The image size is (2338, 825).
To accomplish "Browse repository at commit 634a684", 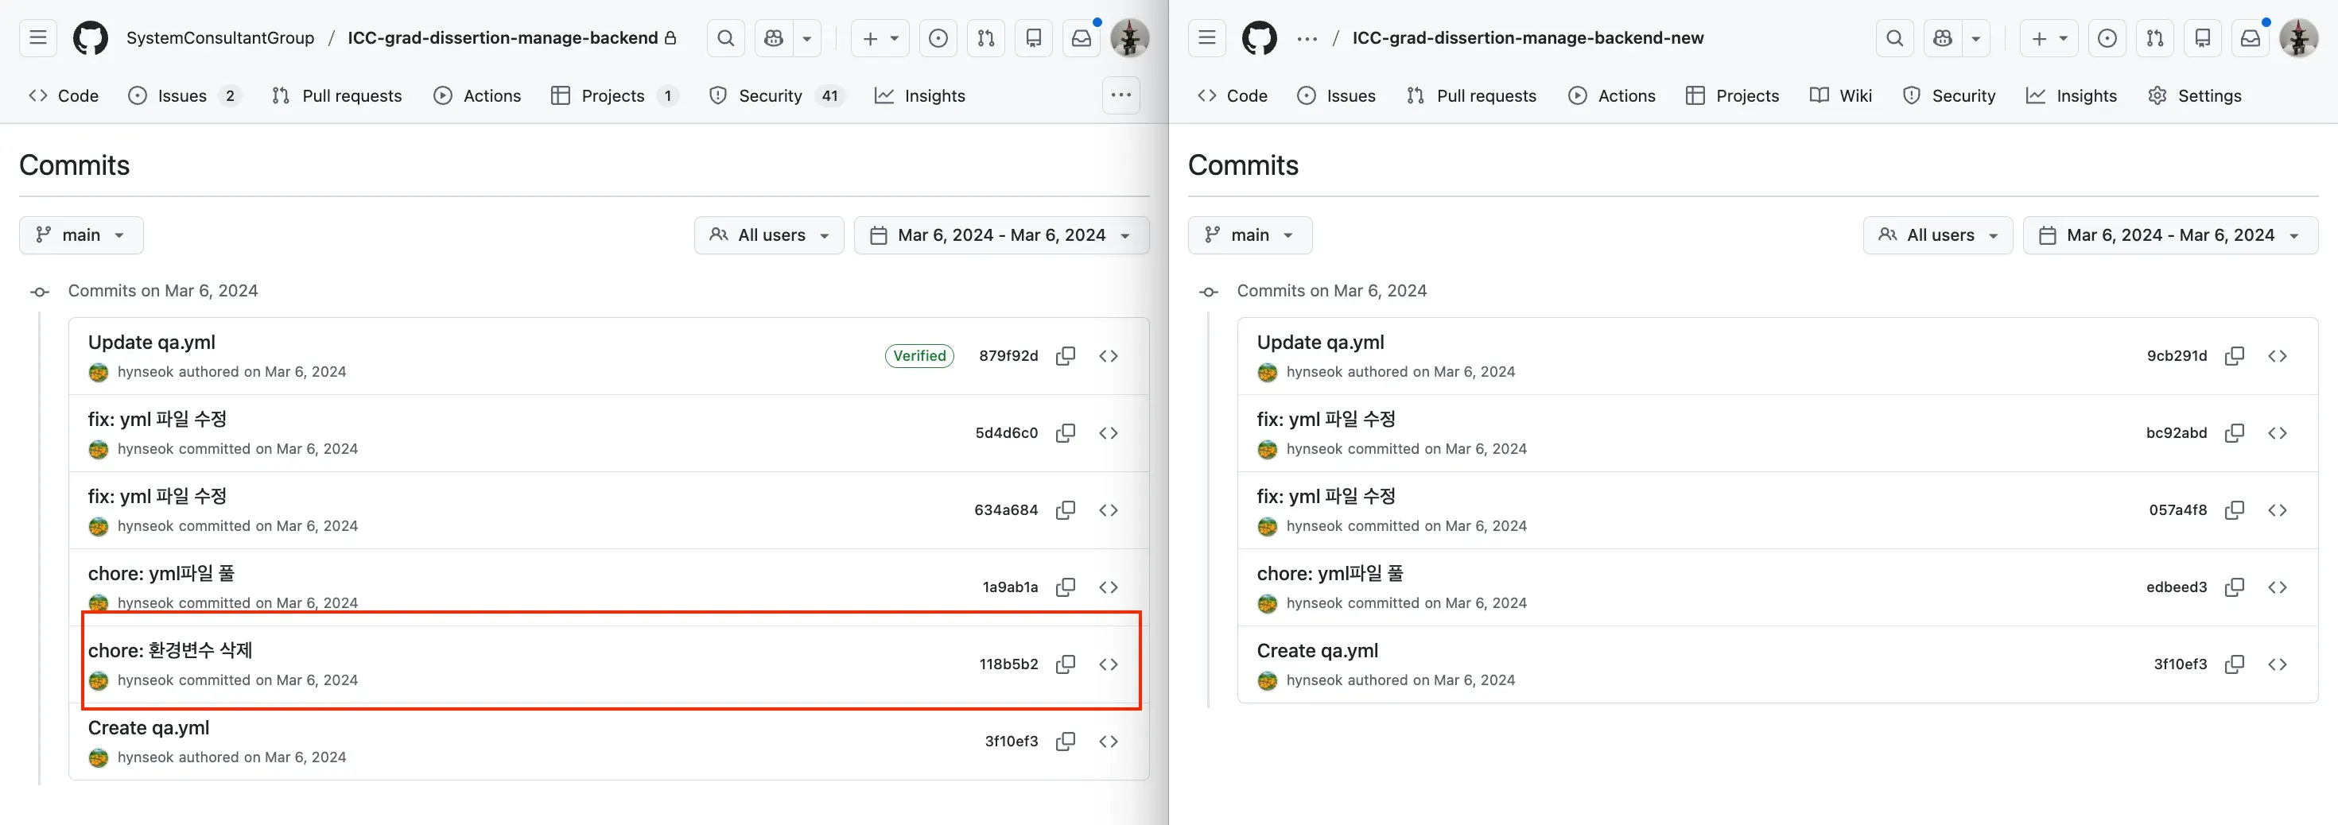I will (1109, 510).
